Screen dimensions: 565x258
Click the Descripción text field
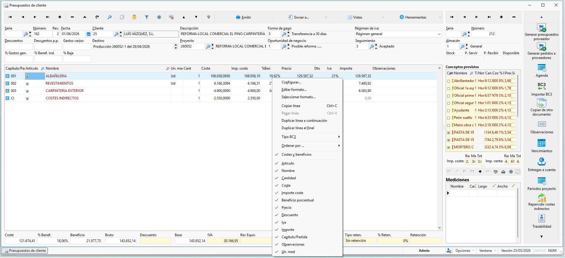tap(223, 34)
